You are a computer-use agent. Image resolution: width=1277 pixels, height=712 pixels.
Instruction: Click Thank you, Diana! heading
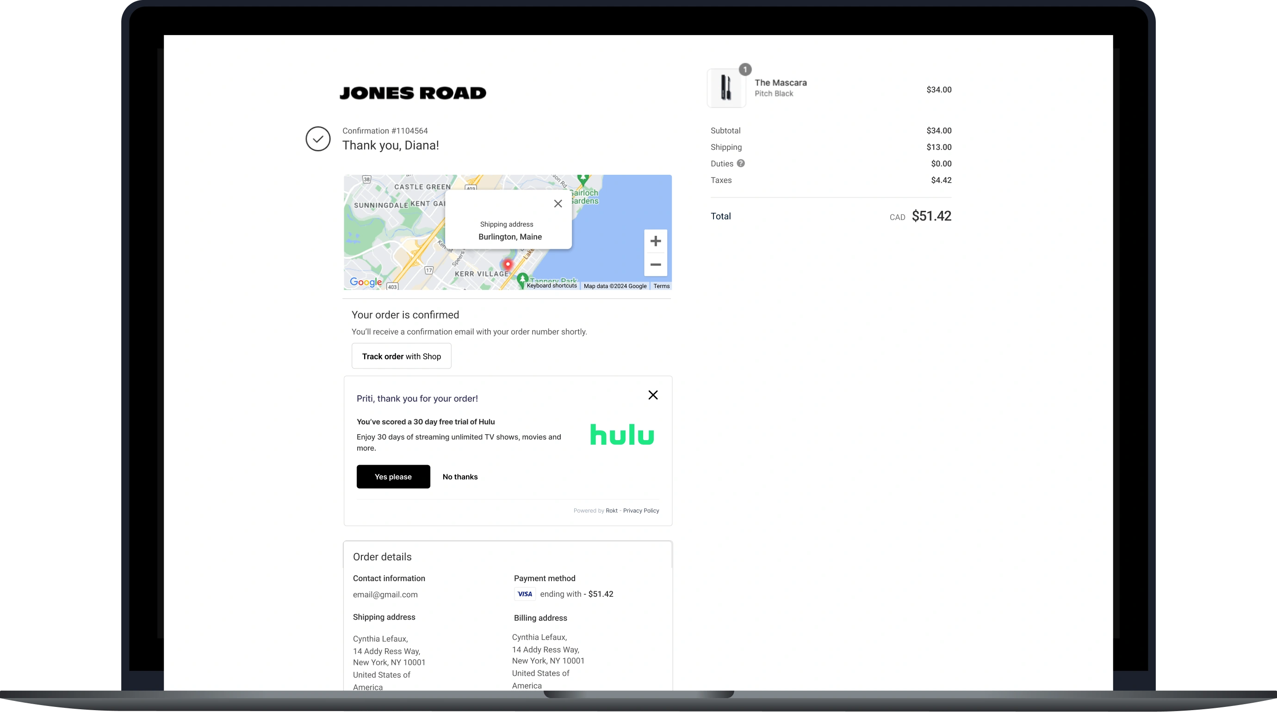391,145
